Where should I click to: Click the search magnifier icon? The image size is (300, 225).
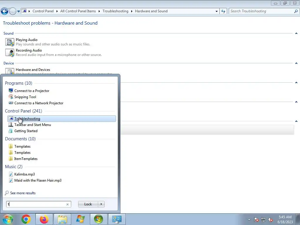(x=296, y=11)
